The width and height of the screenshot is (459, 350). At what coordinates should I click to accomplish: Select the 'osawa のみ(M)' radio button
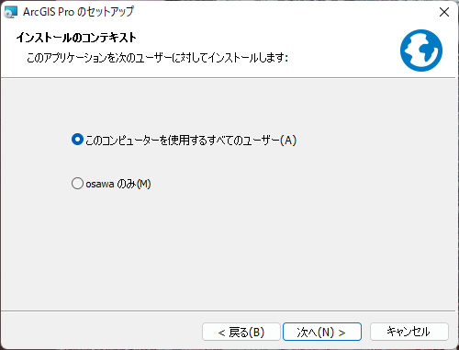click(77, 184)
